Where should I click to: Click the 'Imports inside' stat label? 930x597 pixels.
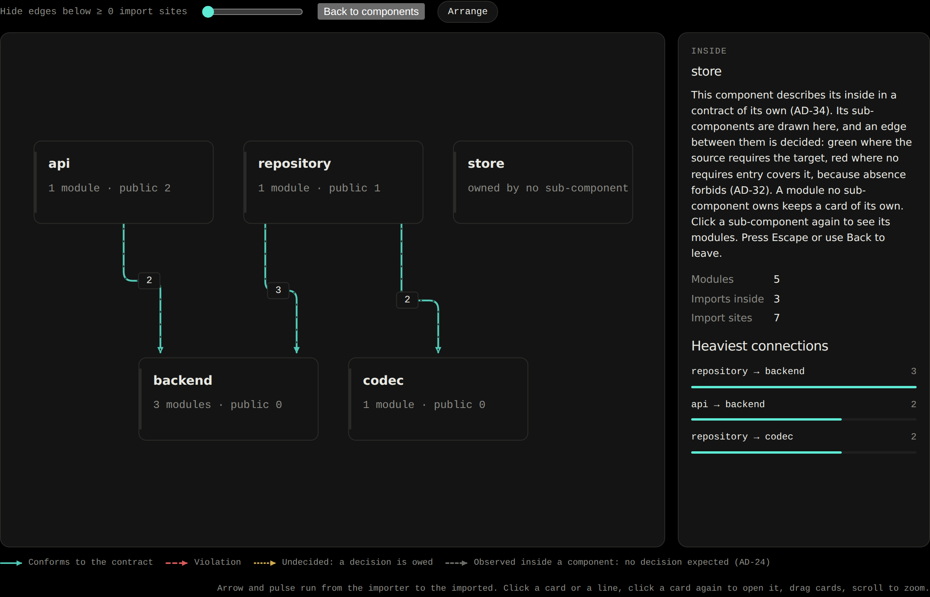pos(727,299)
